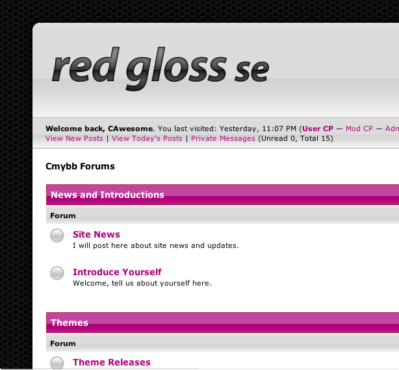
Task: Click the Site News forum description text
Action: click(x=155, y=245)
